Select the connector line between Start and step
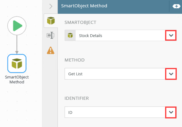This screenshot has width=182, height=127. click(17, 44)
